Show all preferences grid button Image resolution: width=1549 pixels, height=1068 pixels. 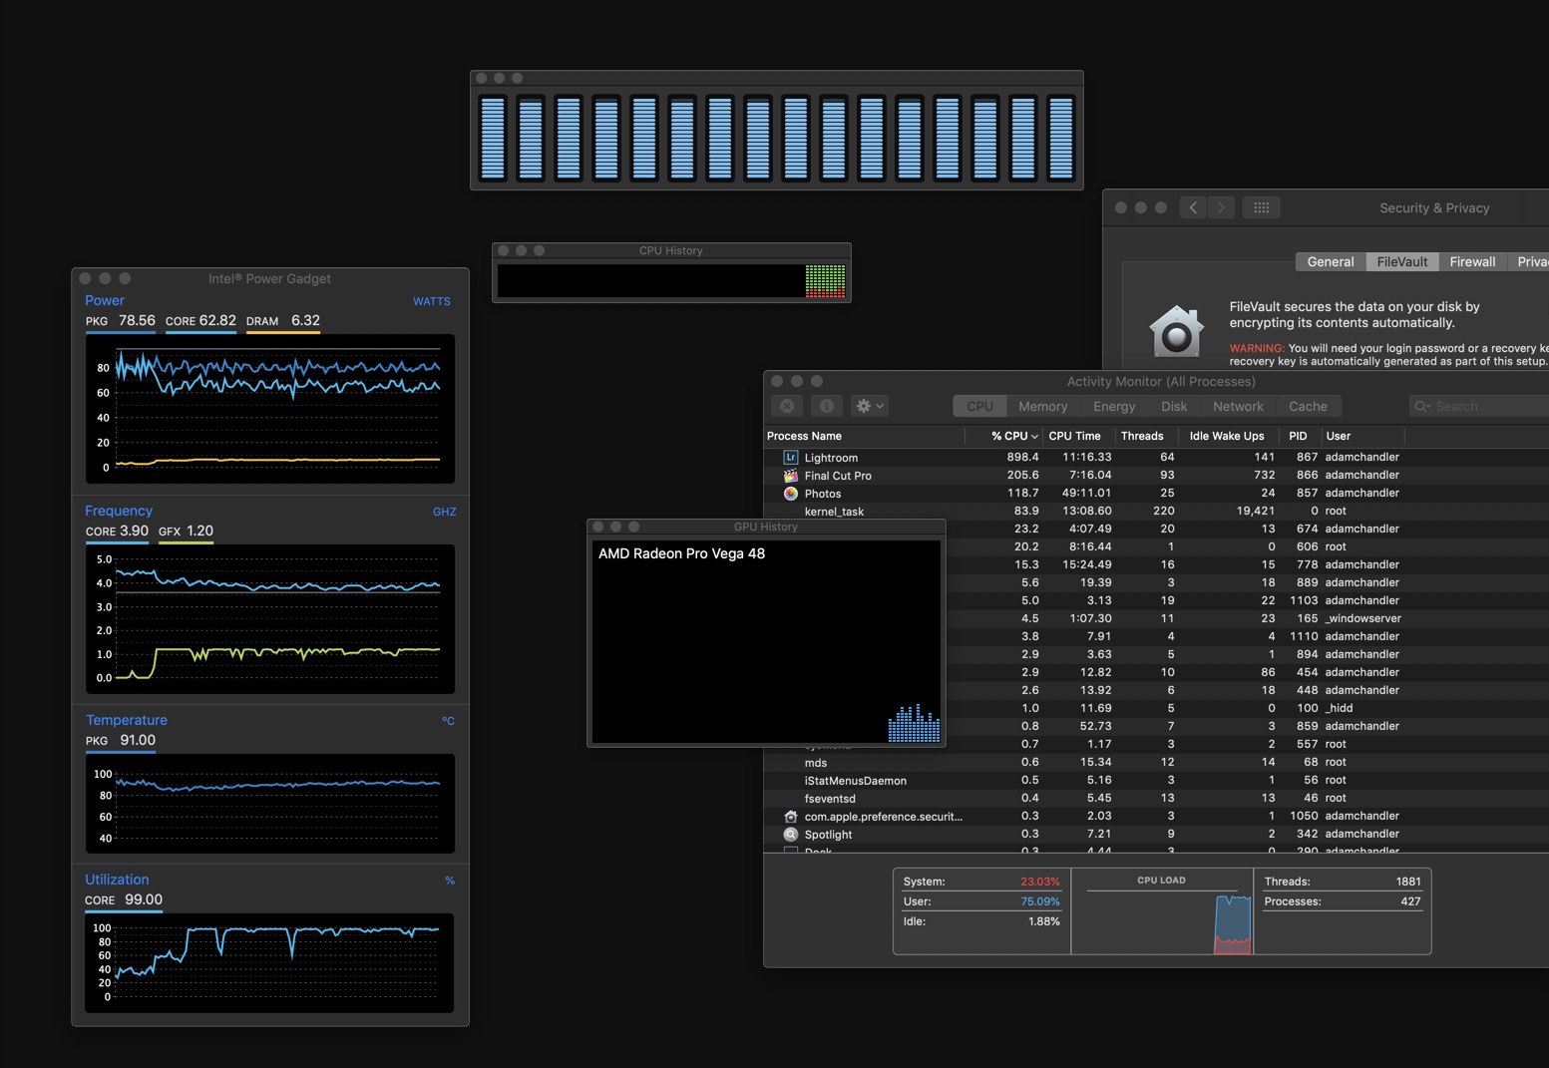pos(1261,207)
